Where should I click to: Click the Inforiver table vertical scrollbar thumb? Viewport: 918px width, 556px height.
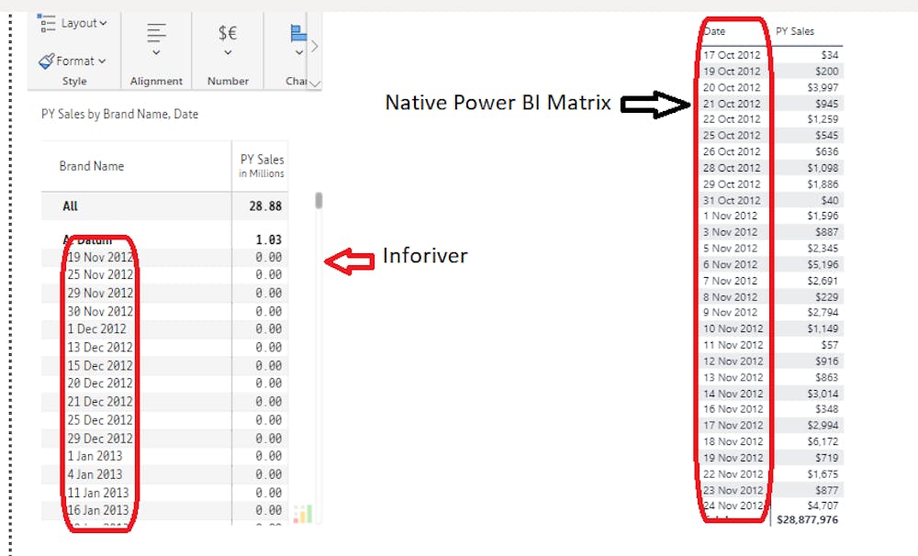319,200
